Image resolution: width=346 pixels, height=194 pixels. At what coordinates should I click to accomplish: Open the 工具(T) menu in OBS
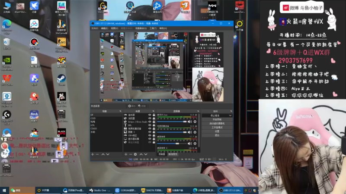click(153, 28)
